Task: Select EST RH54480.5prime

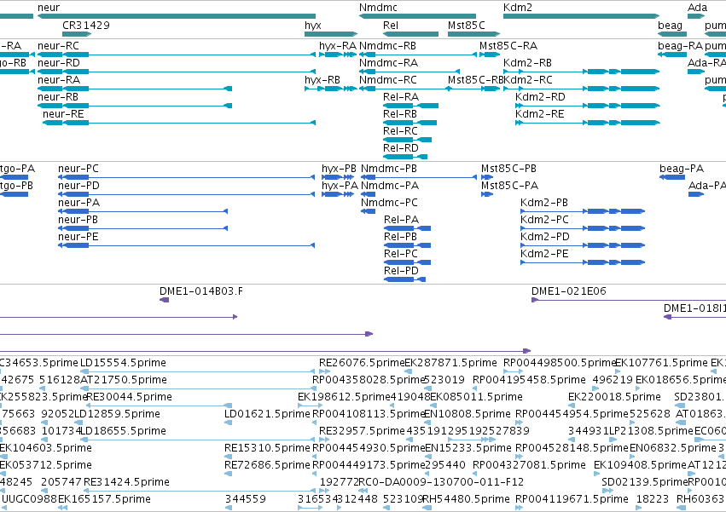Action: tap(466, 500)
